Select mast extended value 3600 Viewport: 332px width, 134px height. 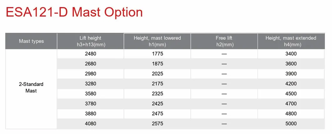click(x=291, y=64)
